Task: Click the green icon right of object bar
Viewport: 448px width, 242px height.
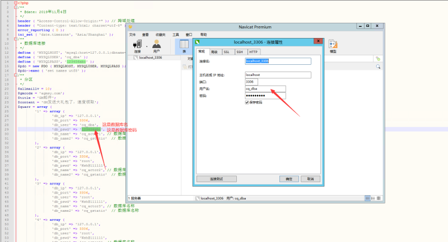Action: (378, 58)
